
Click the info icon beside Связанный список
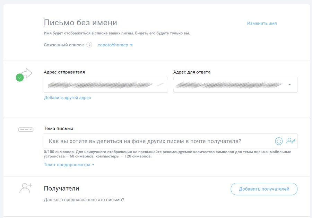pos(89,45)
